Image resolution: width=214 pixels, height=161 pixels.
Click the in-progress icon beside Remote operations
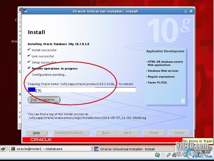pos(29,68)
